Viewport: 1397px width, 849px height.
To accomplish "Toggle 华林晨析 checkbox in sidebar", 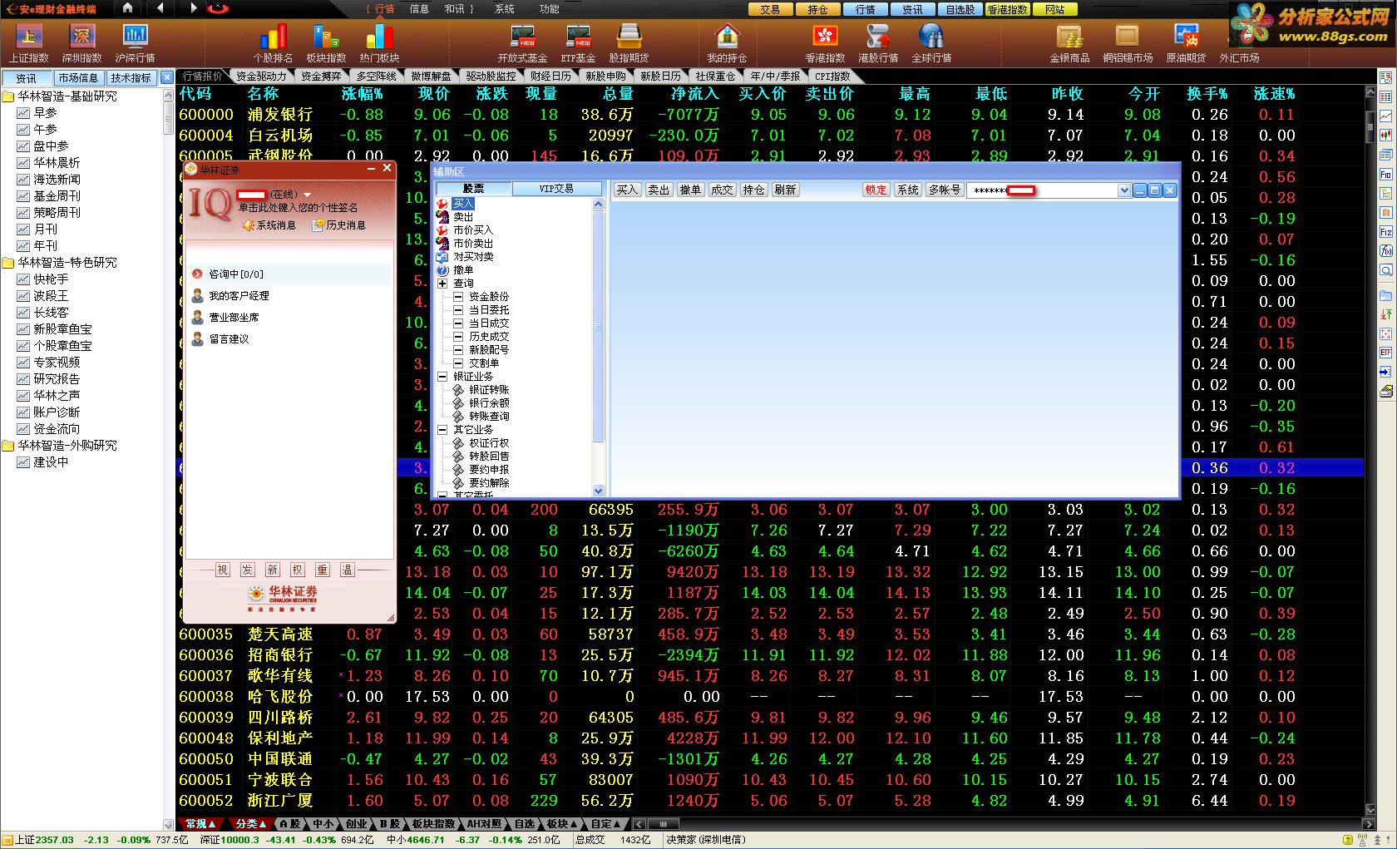I will pos(23,163).
